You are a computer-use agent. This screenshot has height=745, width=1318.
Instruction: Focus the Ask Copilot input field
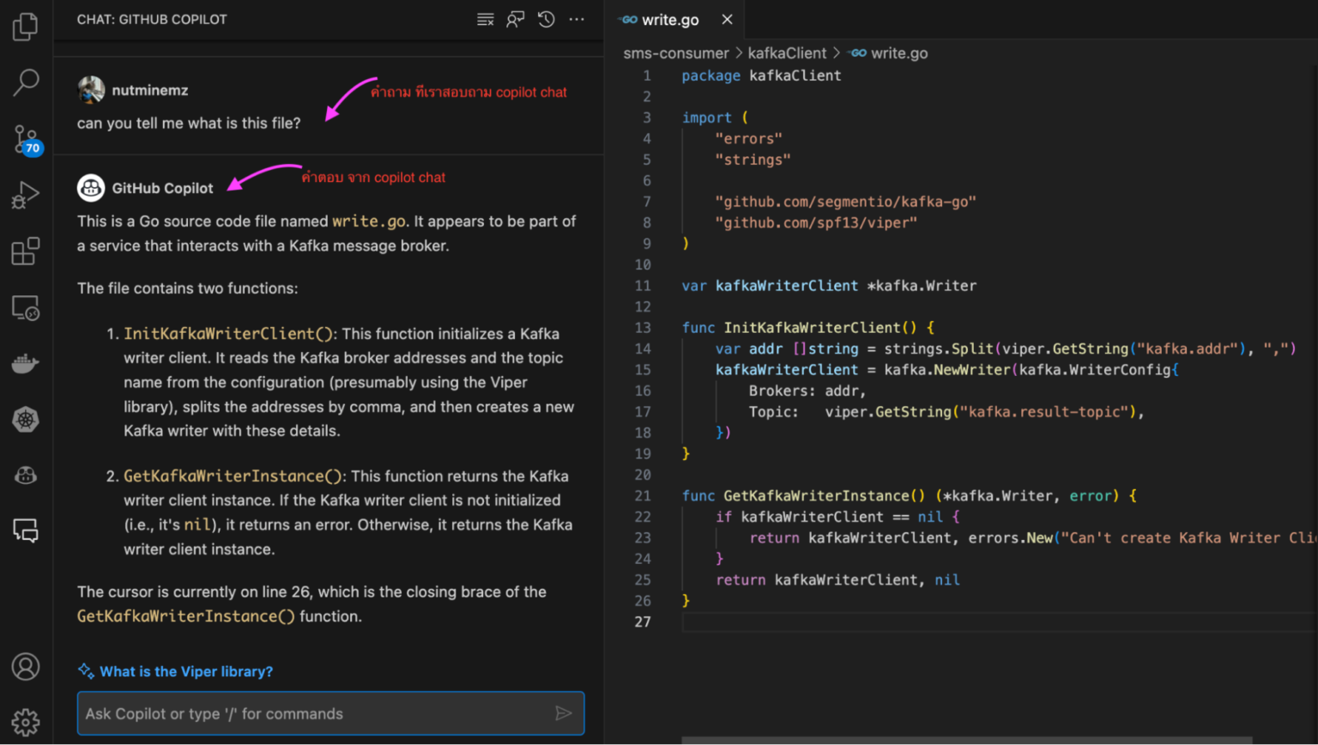(330, 713)
